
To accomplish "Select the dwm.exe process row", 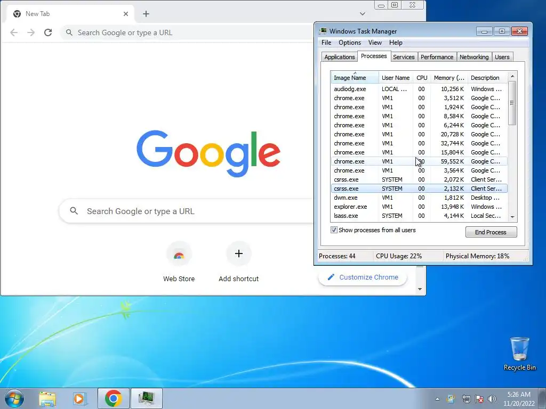I will 419,198.
